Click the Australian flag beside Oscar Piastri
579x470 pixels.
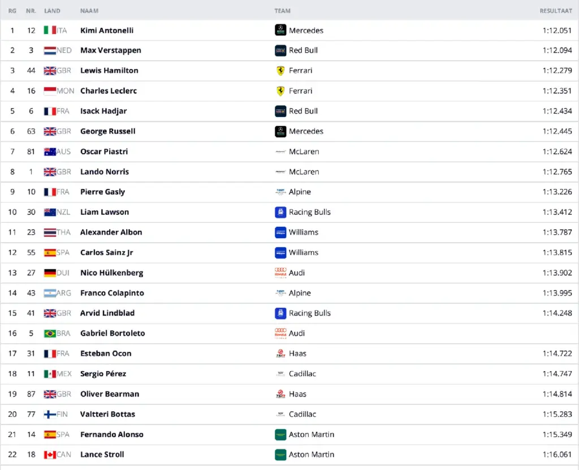tap(50, 152)
